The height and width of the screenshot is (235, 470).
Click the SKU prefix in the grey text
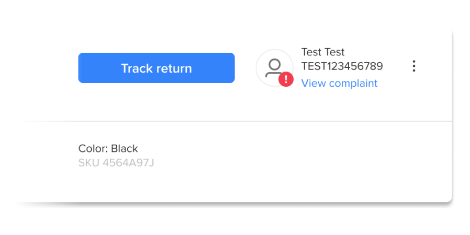pos(89,163)
